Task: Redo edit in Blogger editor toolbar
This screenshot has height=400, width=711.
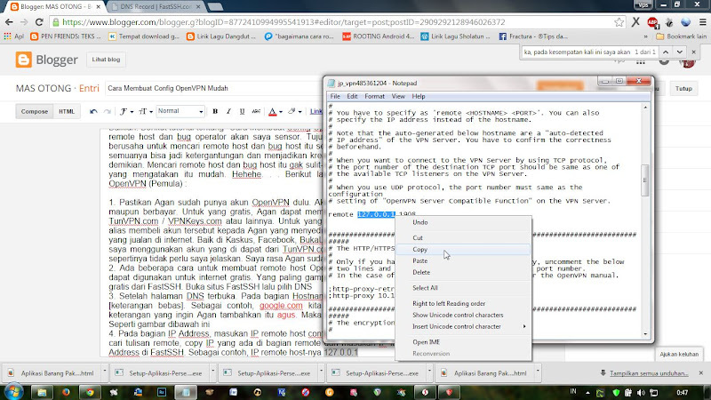Action: point(107,111)
